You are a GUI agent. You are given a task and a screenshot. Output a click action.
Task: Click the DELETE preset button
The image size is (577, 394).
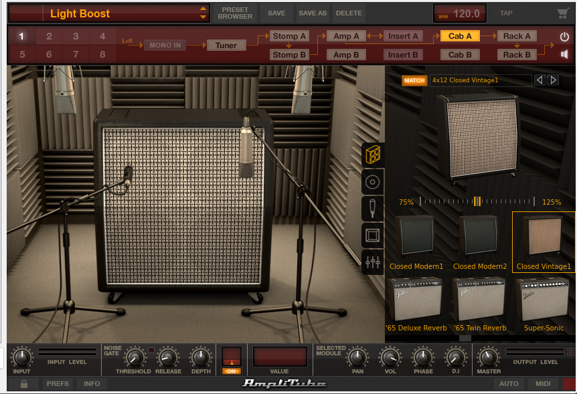point(349,13)
